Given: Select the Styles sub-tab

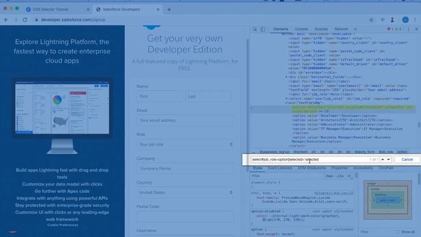Looking at the screenshot, I should 257,168.
